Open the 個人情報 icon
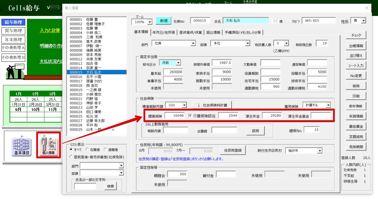 coord(48,145)
